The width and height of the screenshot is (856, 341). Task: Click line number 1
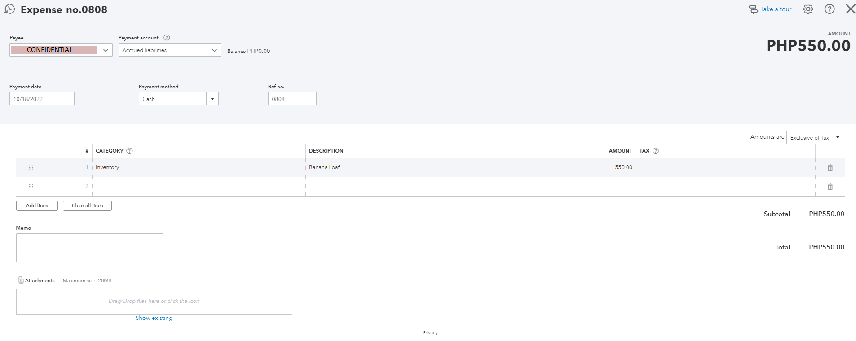(87, 167)
